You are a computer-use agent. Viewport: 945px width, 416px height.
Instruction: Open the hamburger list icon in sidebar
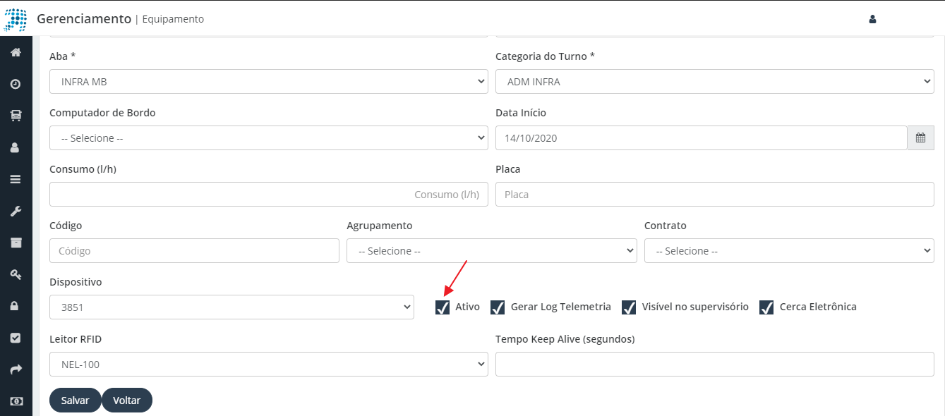[x=16, y=179]
